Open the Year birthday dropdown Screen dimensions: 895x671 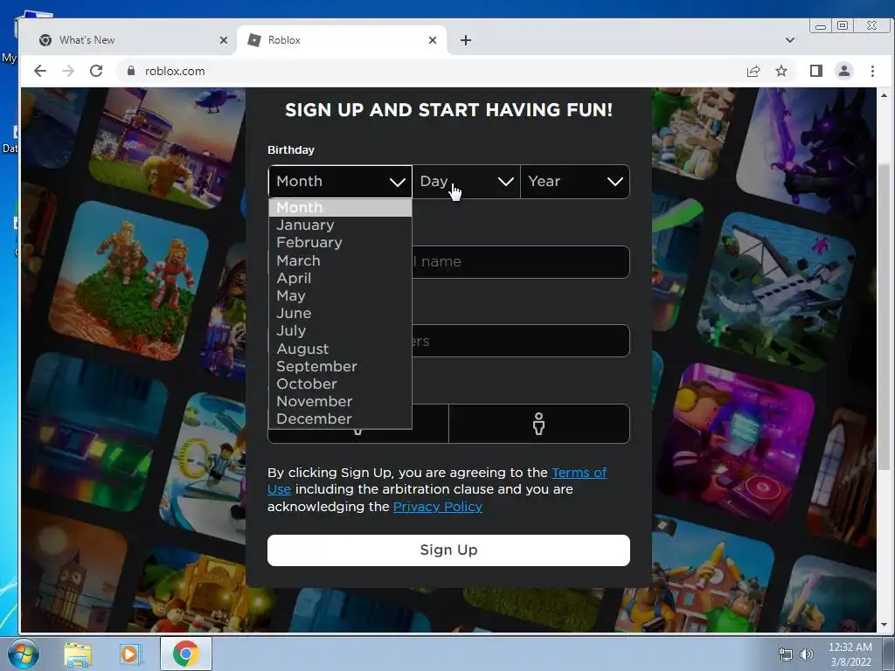575,182
